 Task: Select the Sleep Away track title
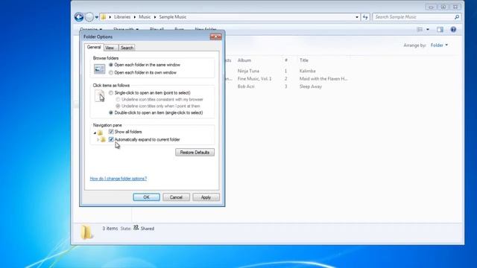[311, 86]
